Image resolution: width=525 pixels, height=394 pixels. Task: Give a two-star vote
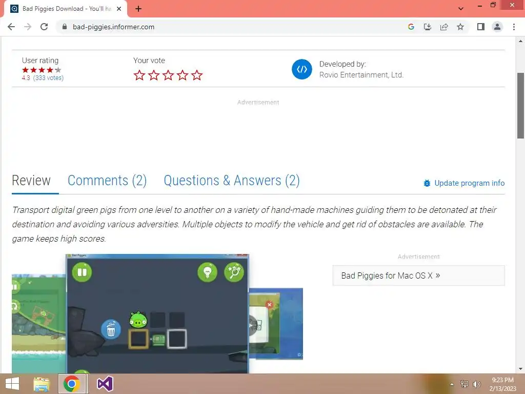point(154,75)
